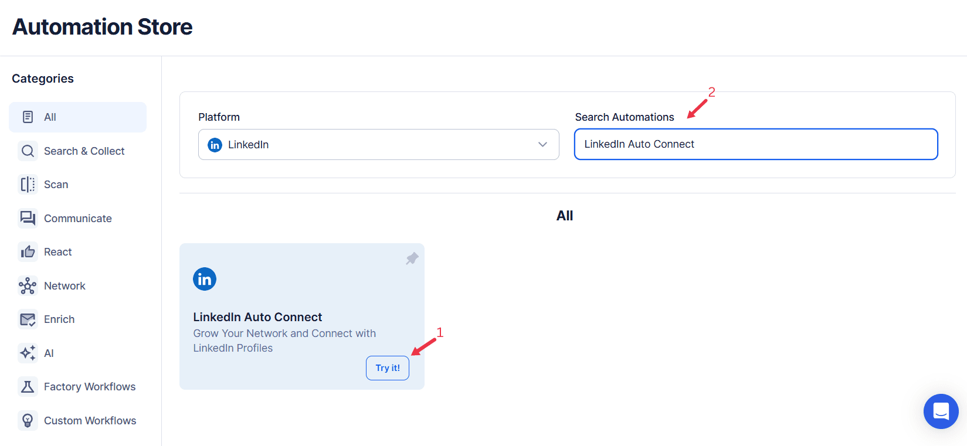Click the Scan category icon

pyautogui.click(x=28, y=184)
